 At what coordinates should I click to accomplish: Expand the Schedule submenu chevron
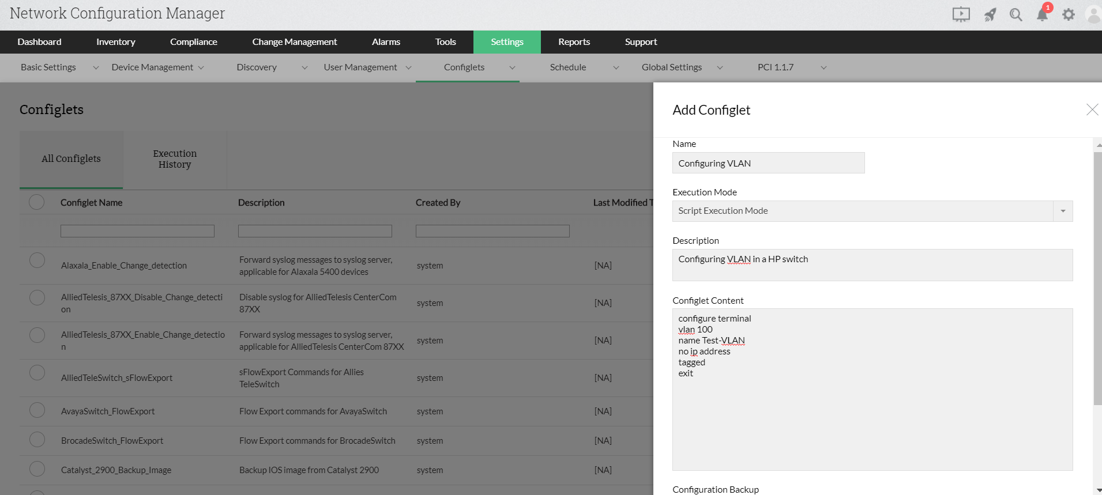point(616,68)
